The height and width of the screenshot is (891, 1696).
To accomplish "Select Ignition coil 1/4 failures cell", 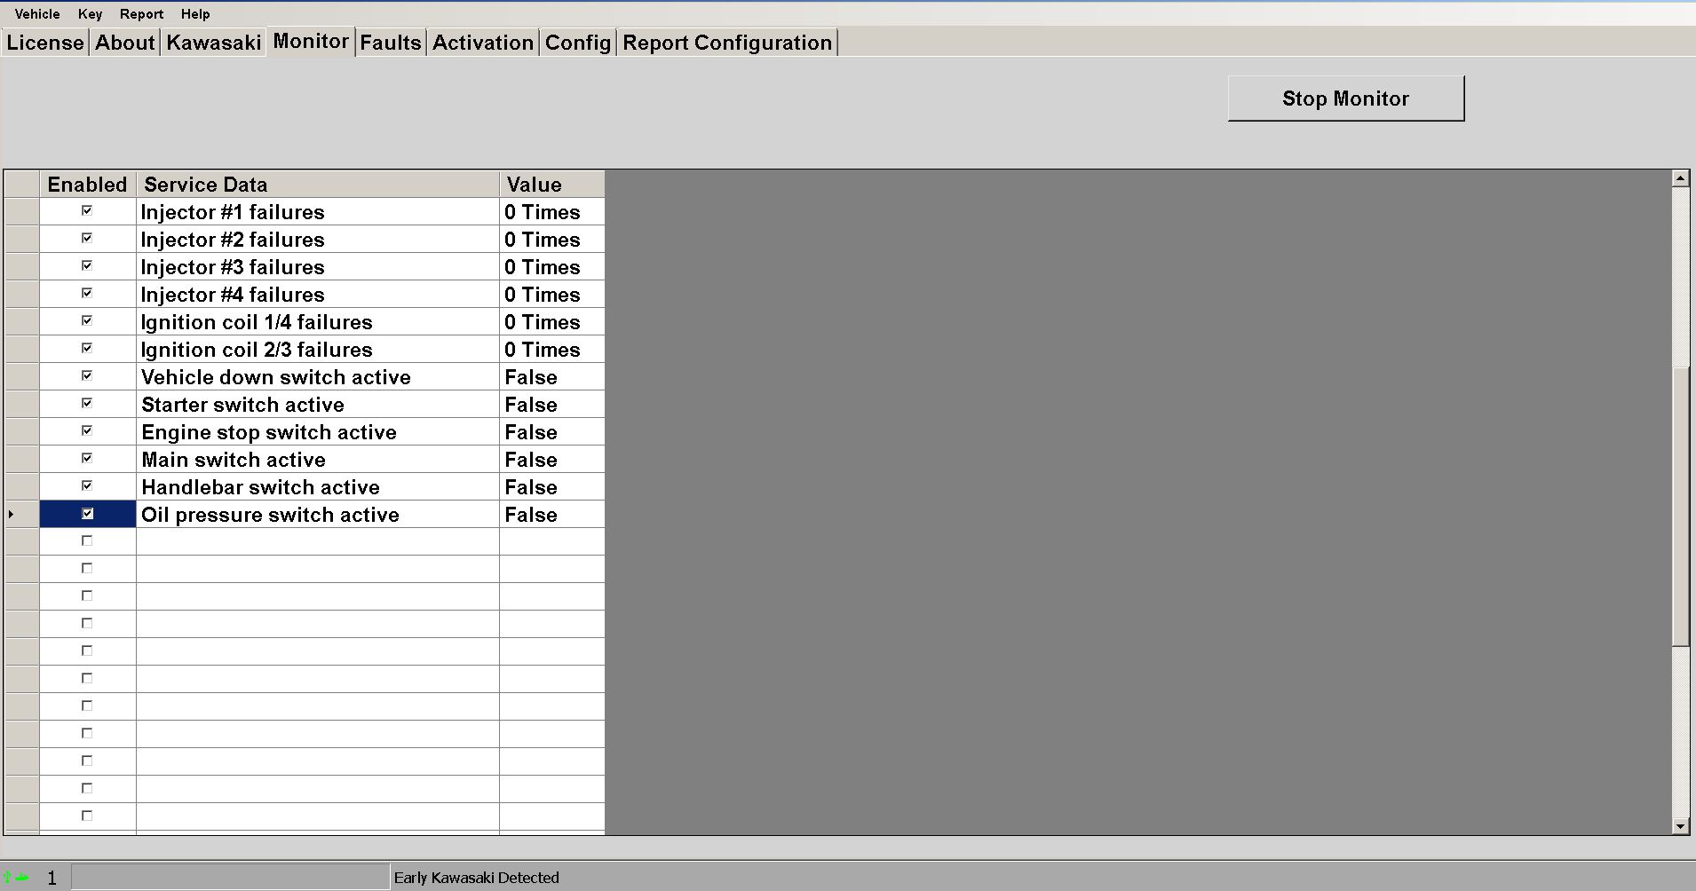I will coord(318,321).
